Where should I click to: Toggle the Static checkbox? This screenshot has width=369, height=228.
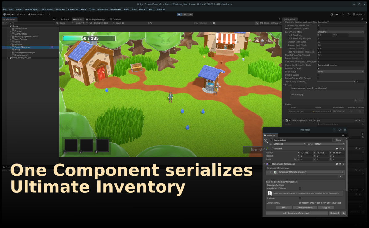coord(334,140)
